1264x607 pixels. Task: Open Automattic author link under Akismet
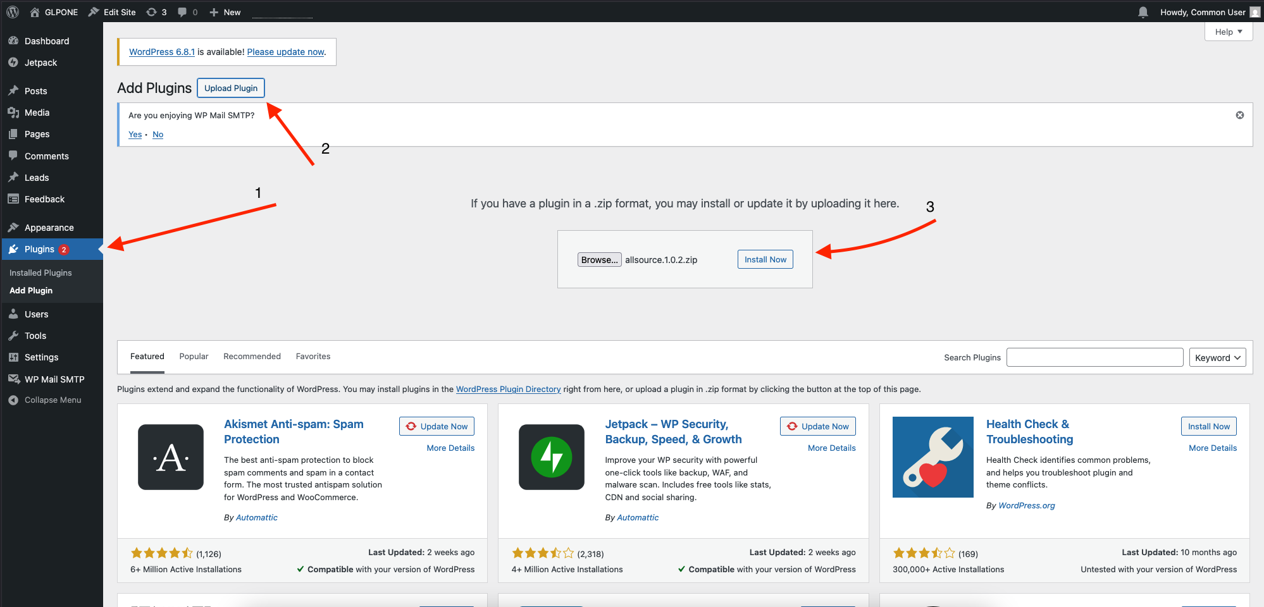(256, 517)
